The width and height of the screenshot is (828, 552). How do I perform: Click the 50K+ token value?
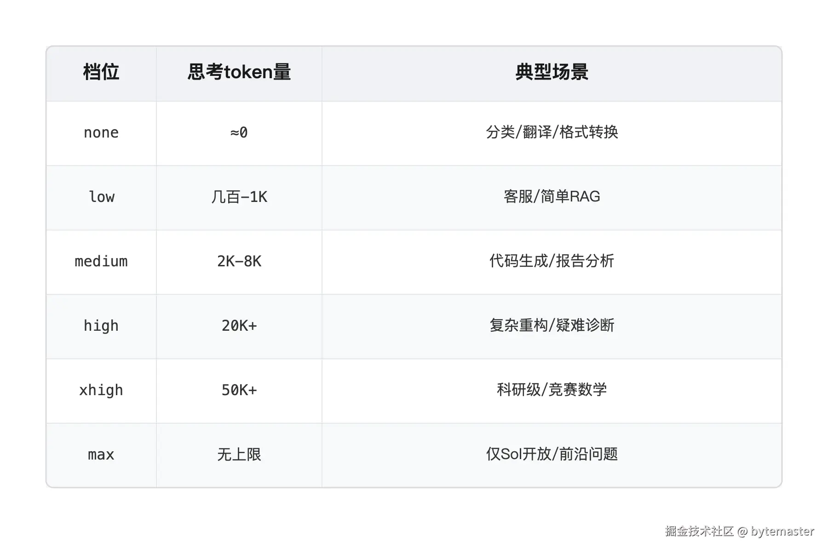239,391
